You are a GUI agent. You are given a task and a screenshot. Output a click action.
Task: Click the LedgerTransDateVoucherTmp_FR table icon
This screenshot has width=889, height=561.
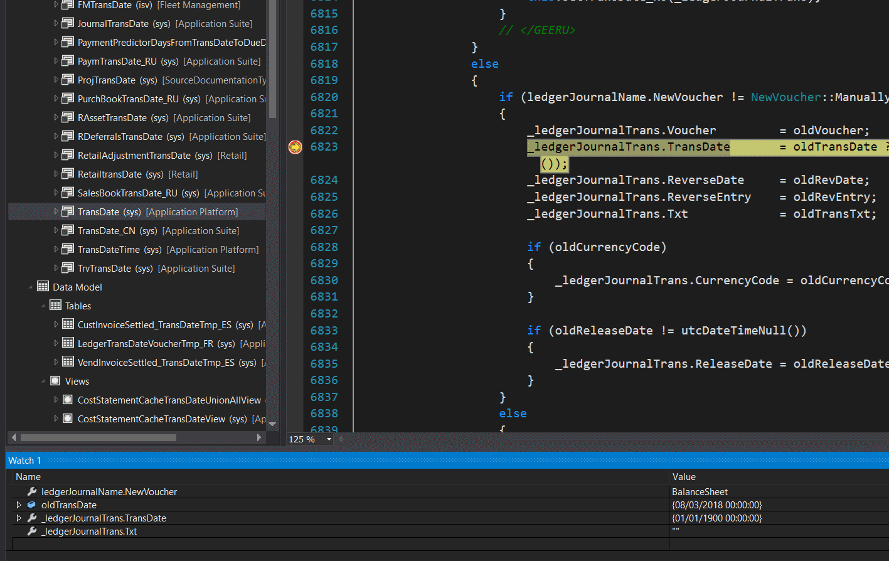68,343
